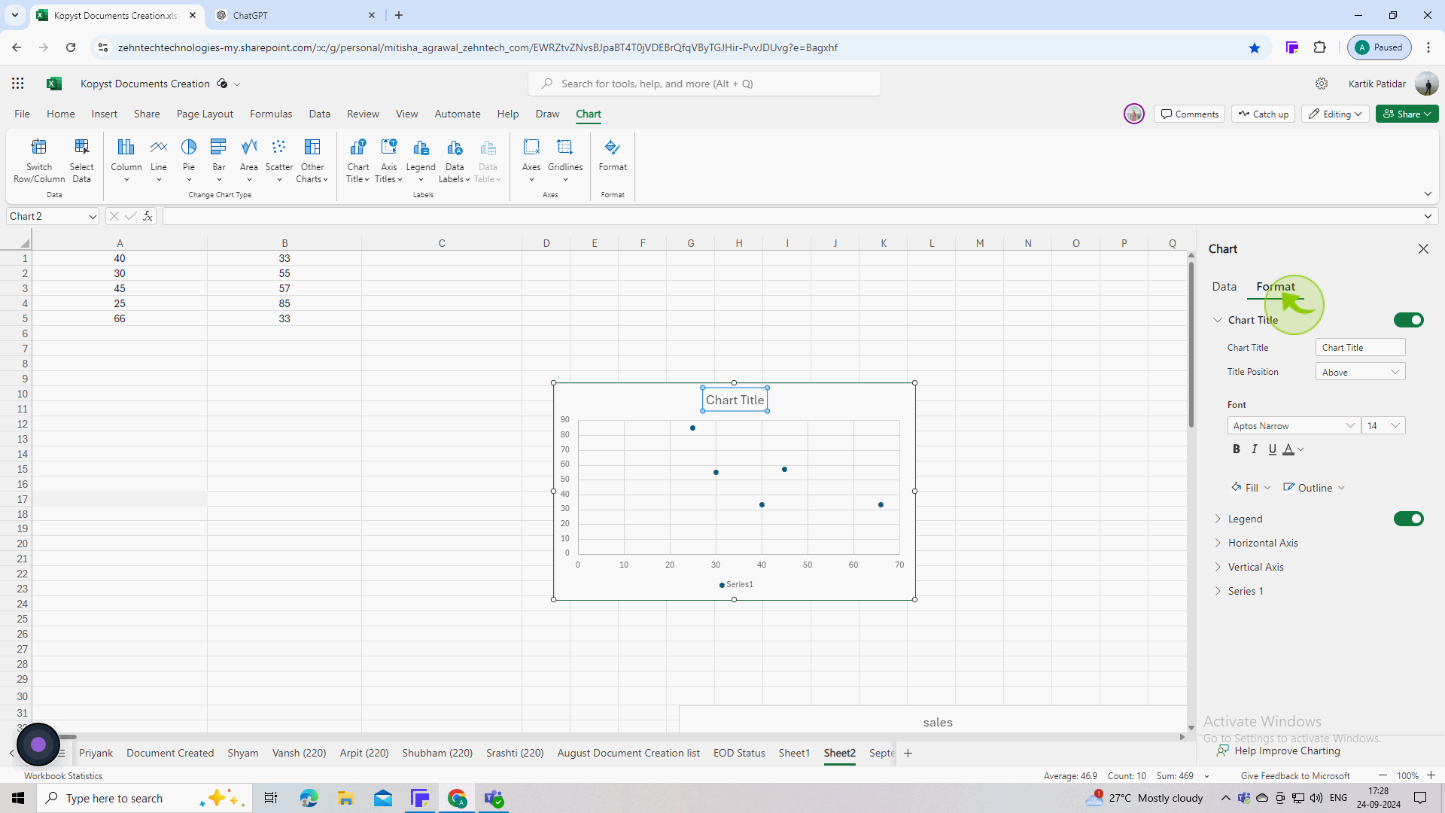The image size is (1445, 813).
Task: Expand Series 1 section
Action: tap(1217, 591)
